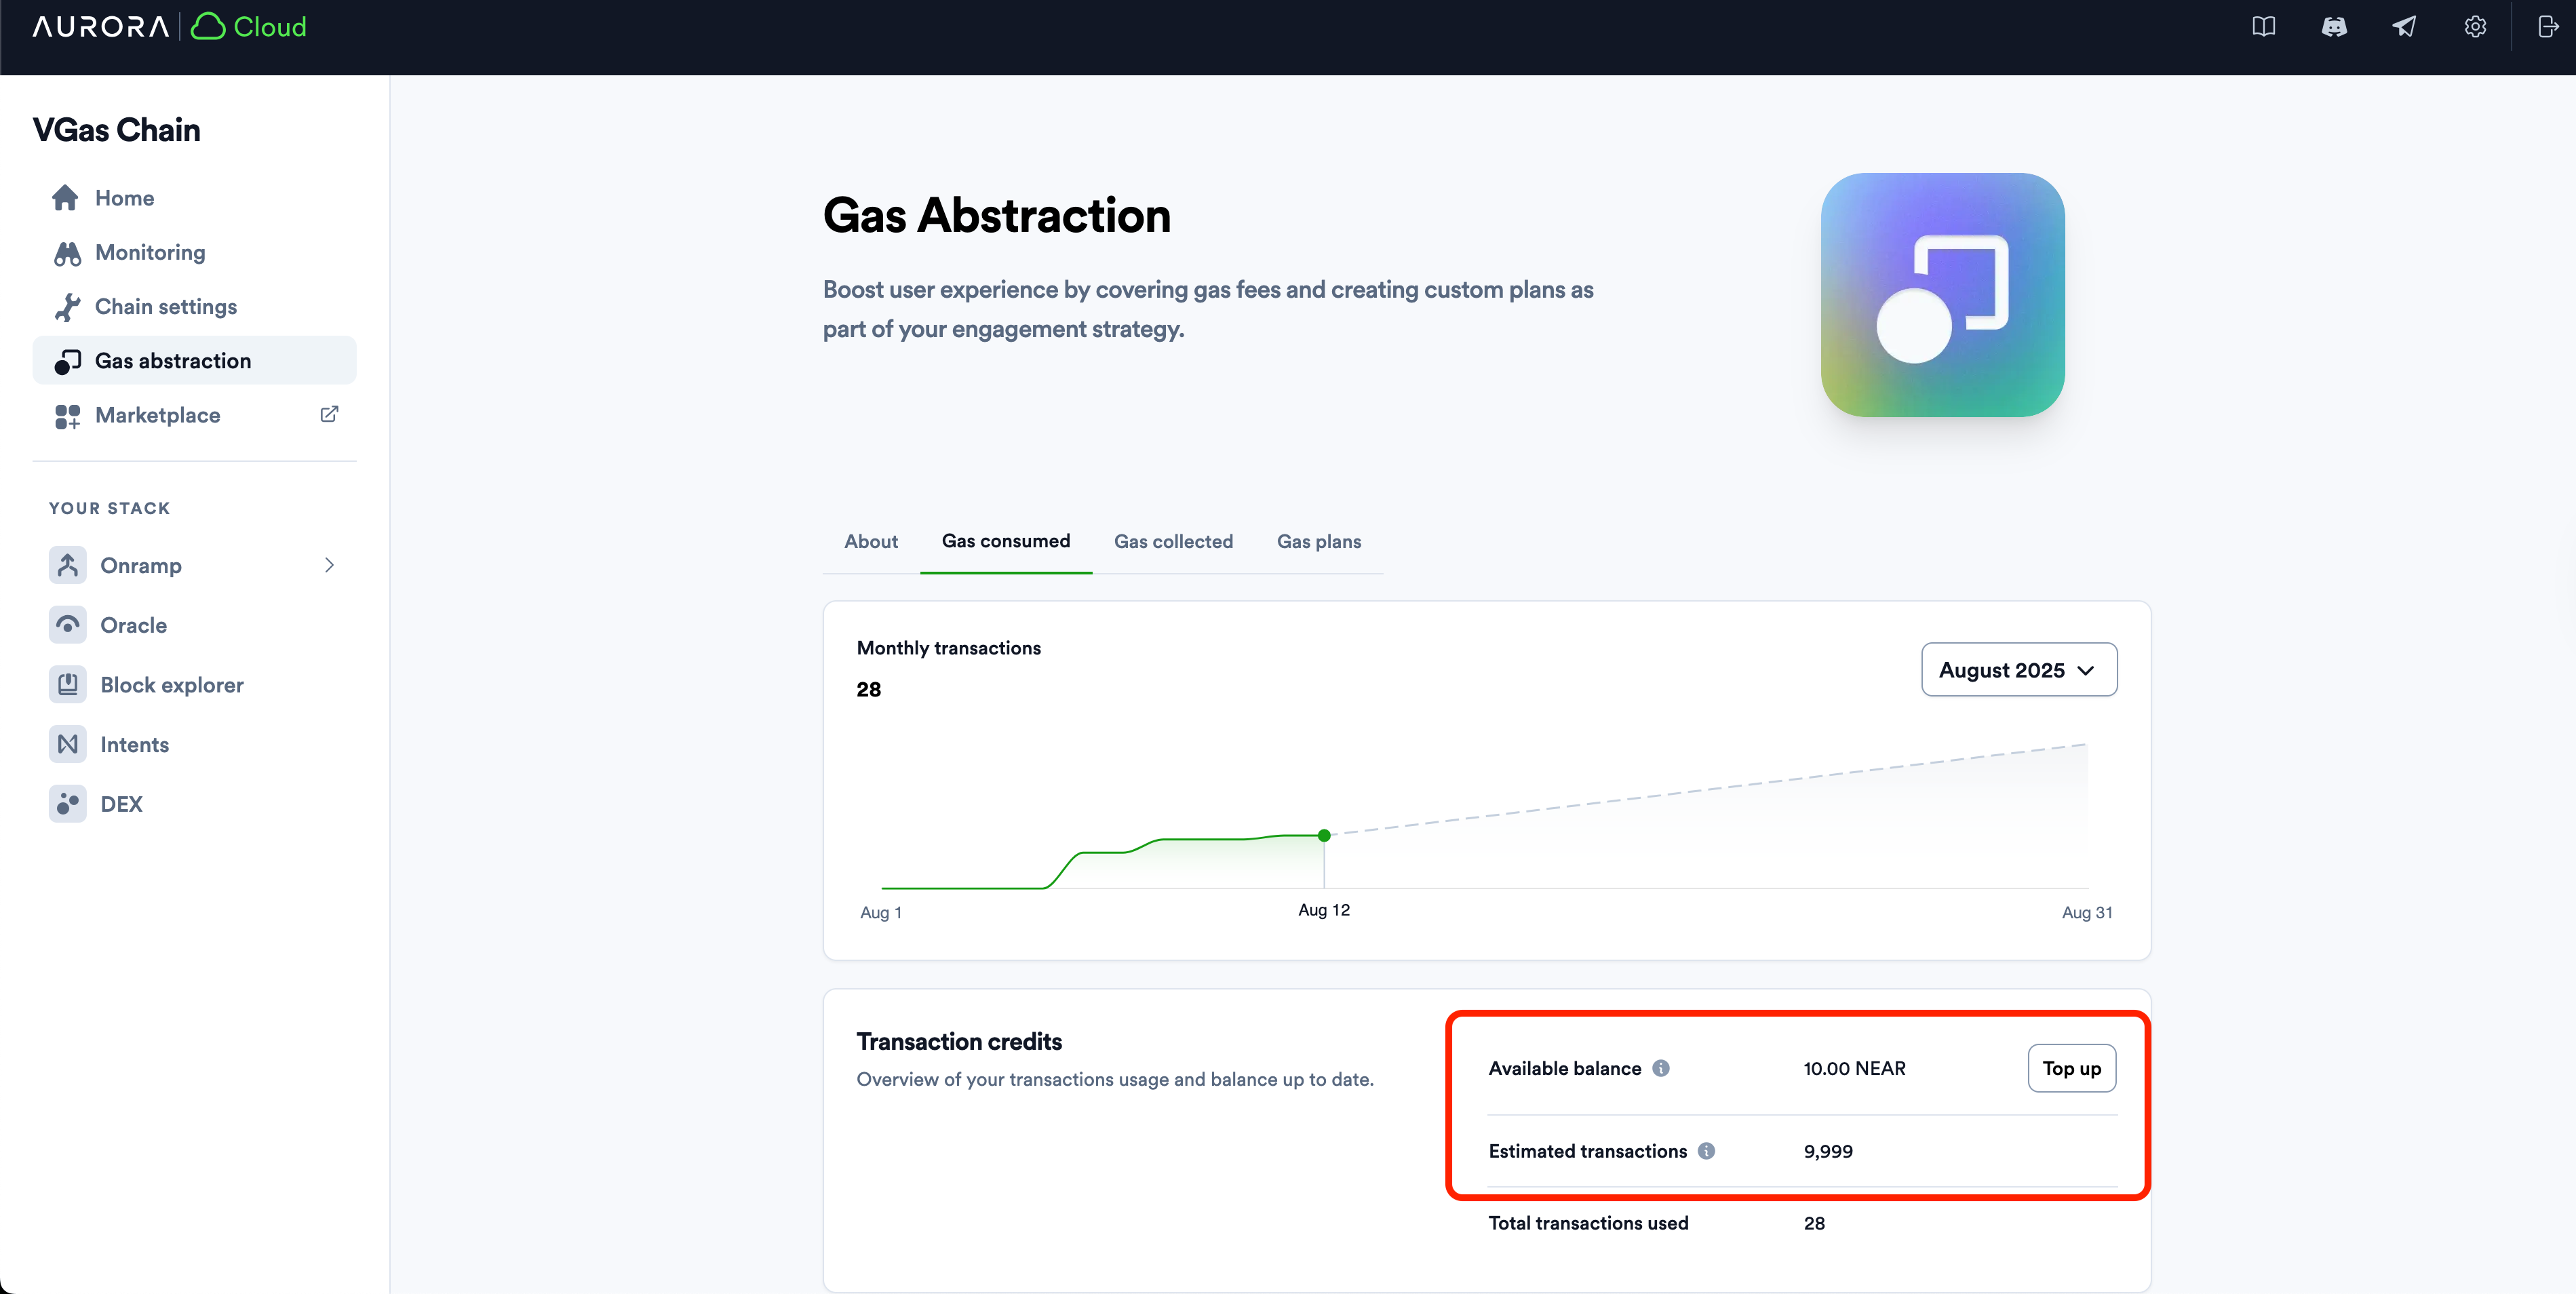Click the Marketplace external link icon

pyautogui.click(x=329, y=414)
